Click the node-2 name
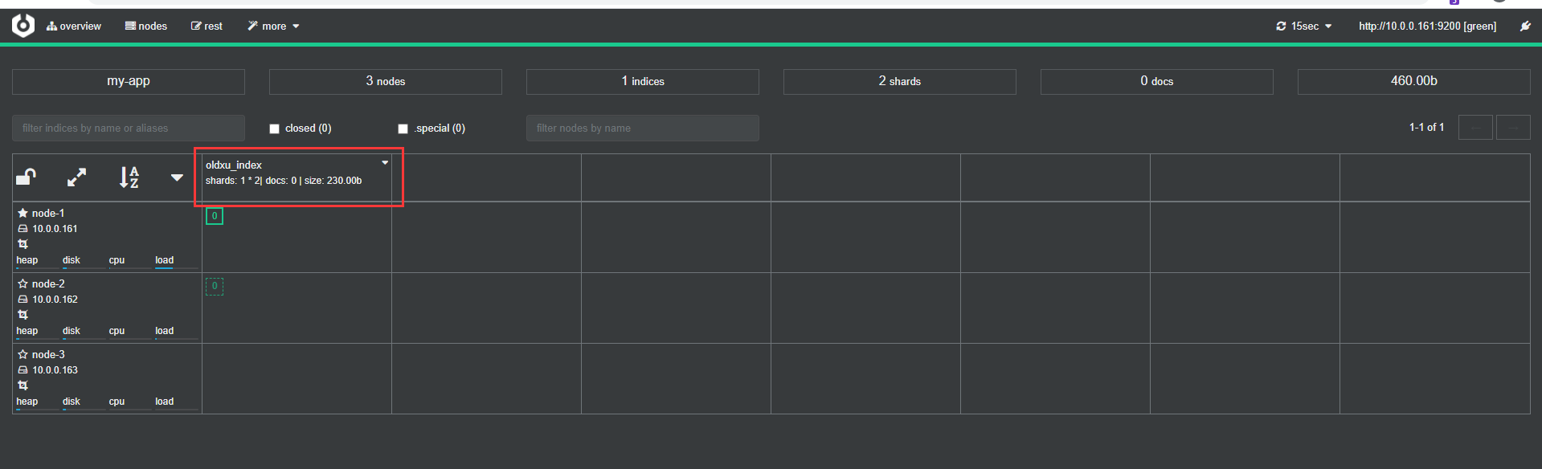 coord(48,283)
